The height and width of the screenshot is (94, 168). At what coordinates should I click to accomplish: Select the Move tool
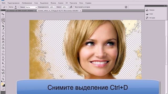[3, 14]
